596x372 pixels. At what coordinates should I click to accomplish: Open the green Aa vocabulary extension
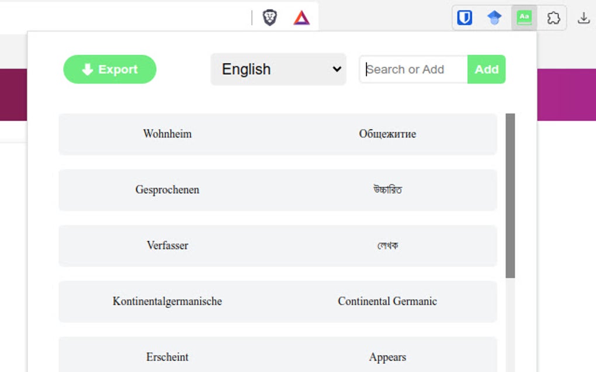click(524, 17)
